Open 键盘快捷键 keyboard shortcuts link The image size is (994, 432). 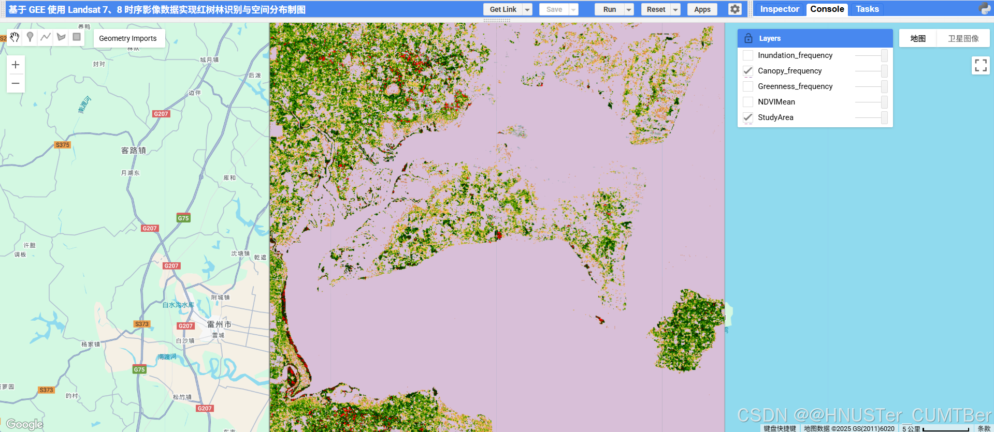coord(780,428)
